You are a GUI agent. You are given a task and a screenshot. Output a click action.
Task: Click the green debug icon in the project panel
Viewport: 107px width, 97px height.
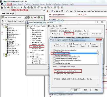[42, 18]
